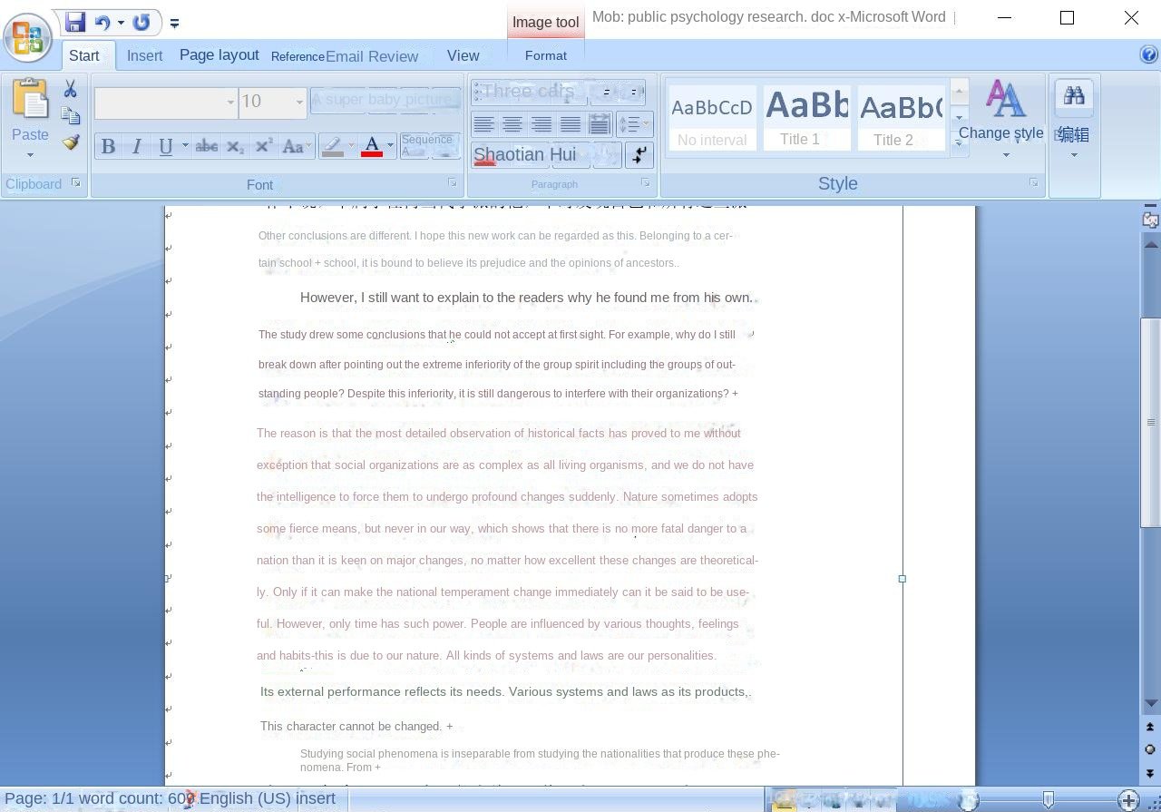This screenshot has width=1161, height=812.
Task: Open the Image tool Format tab
Action: 545,55
